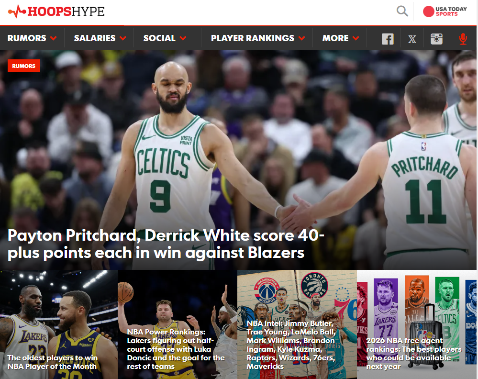This screenshot has height=379, width=478.
Task: Open the Social menu item
Action: point(159,38)
